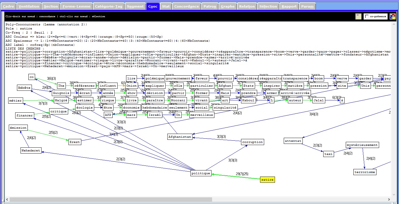Image resolution: width=399 pixels, height=204 pixels.
Task: Click the Kaboul node
Action: click(248, 100)
